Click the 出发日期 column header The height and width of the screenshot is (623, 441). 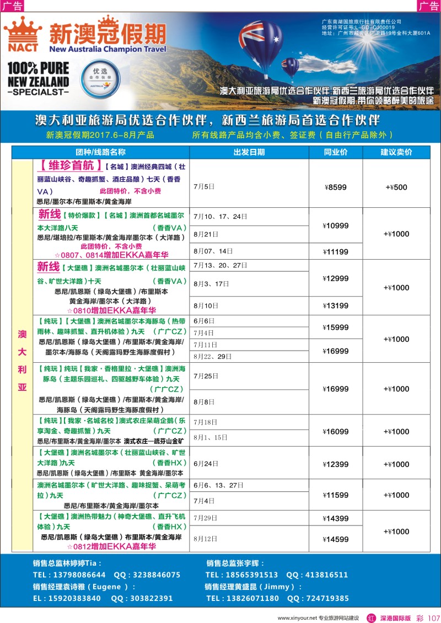pos(249,152)
